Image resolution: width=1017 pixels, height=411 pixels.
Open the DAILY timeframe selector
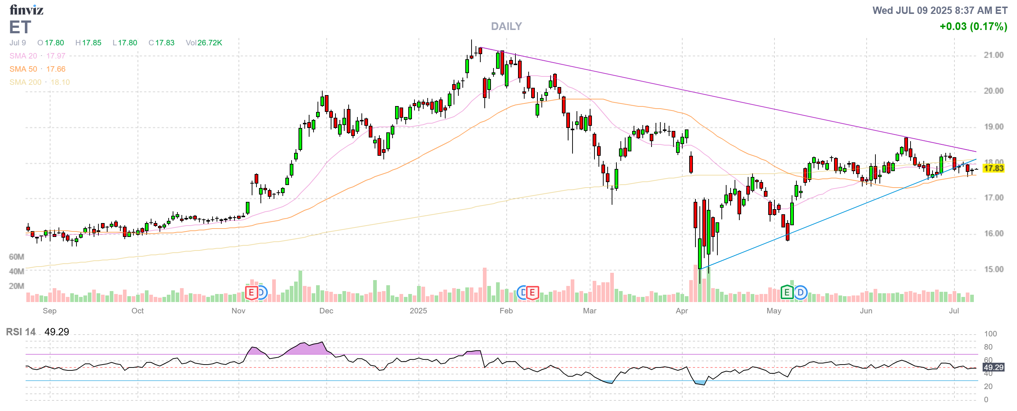tap(506, 26)
